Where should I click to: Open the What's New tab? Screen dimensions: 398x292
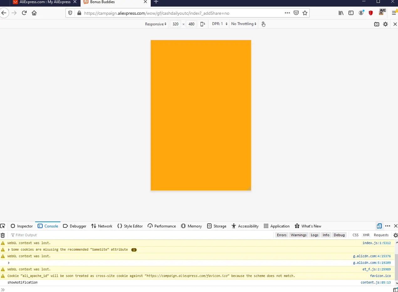point(308,226)
